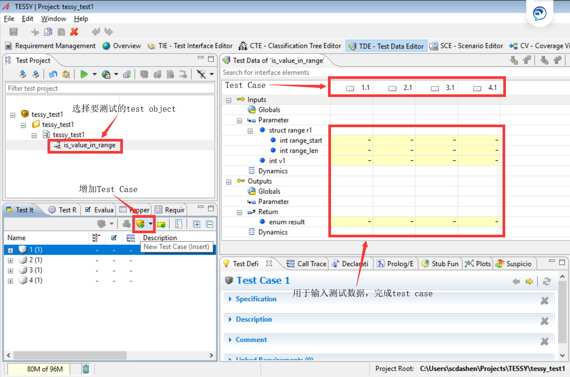
Task: Click the filter icon in Test Project toolbar
Action: pyautogui.click(x=202, y=74)
